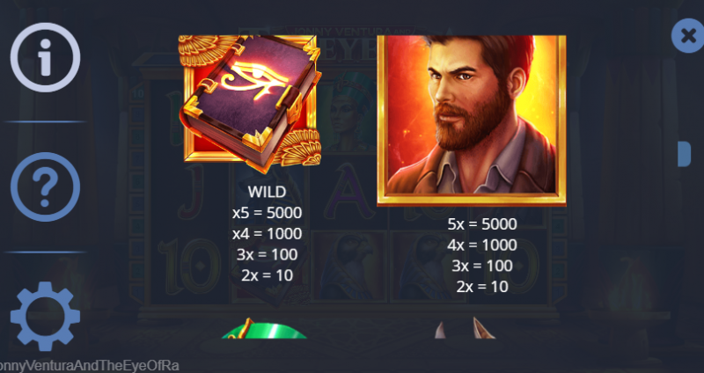Click the book's 3x = 100 payout

(x=268, y=254)
